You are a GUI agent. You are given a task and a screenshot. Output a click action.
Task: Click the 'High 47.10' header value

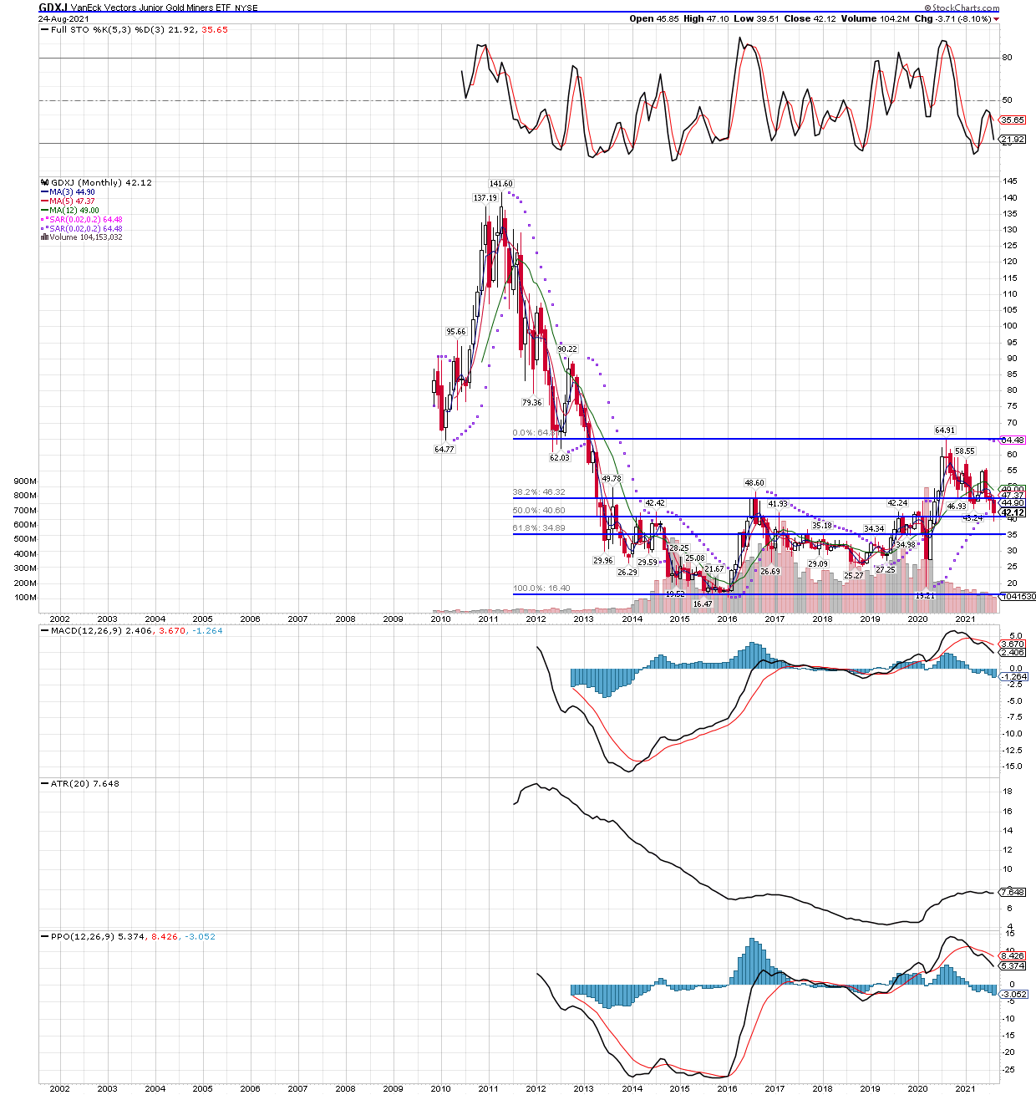pos(705,18)
